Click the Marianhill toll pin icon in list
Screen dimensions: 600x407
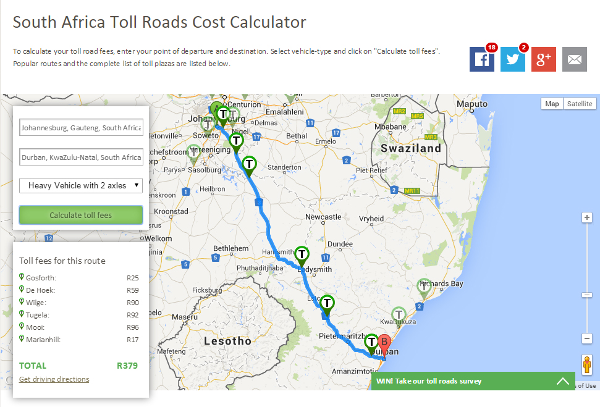pyautogui.click(x=22, y=338)
